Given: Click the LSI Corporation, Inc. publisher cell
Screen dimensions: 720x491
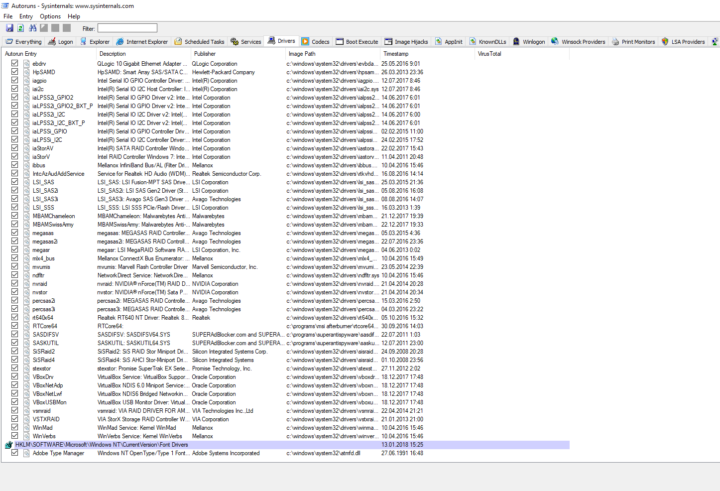Looking at the screenshot, I should pyautogui.click(x=216, y=250).
